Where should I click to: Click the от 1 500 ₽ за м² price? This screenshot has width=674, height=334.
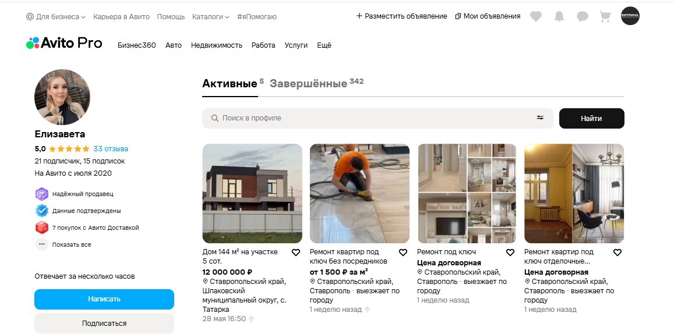pos(338,272)
